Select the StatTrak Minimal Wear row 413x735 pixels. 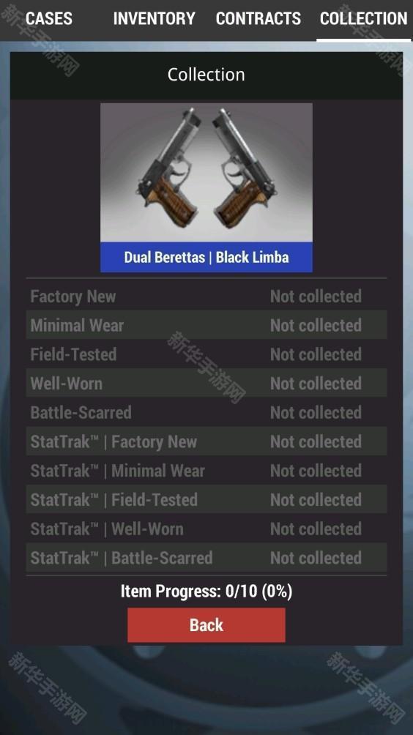coord(206,471)
